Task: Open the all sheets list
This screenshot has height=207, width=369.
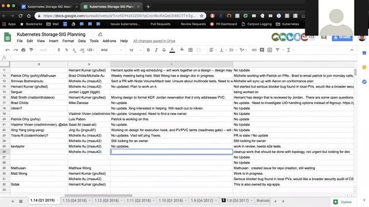Action: click(21, 201)
